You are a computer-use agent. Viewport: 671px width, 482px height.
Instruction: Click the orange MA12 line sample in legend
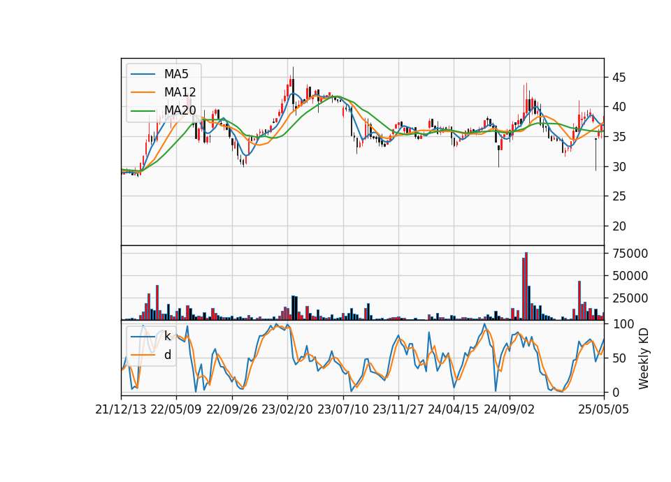(143, 92)
